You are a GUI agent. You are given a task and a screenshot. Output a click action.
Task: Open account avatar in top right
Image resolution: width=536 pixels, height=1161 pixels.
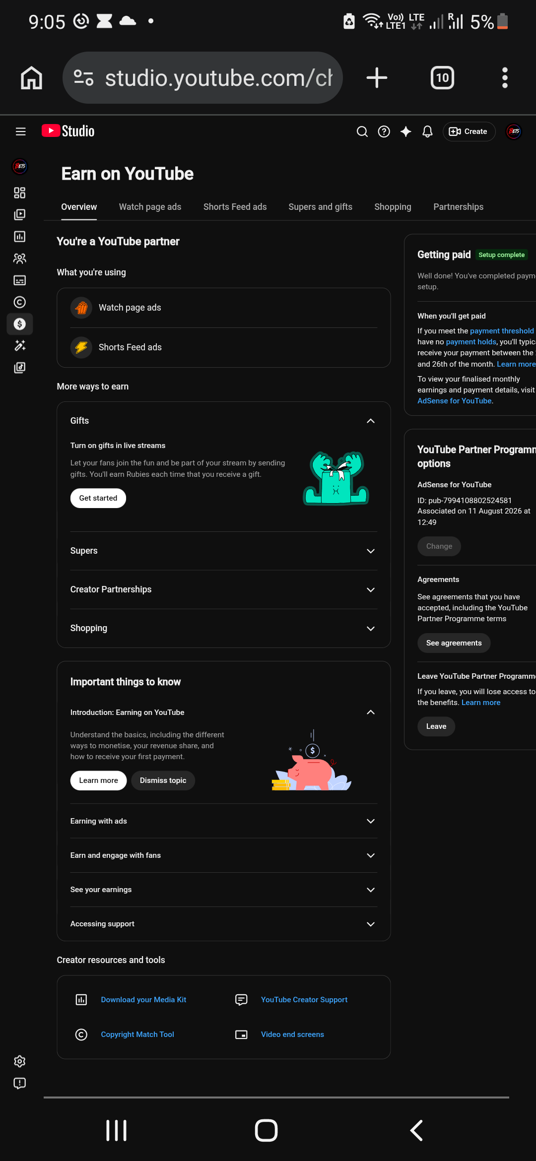(514, 131)
